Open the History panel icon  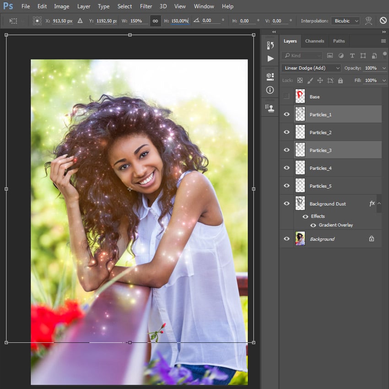click(270, 45)
